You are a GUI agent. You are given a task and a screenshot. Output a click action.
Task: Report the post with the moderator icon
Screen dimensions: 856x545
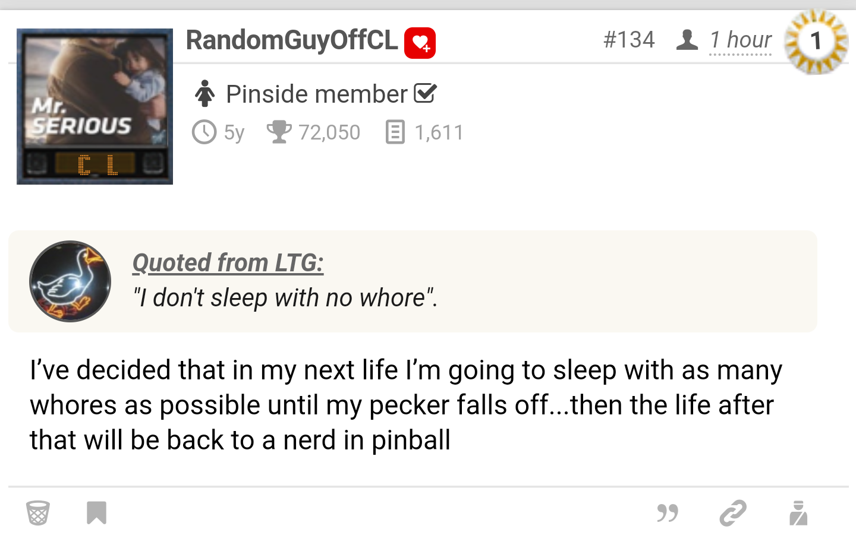(798, 513)
